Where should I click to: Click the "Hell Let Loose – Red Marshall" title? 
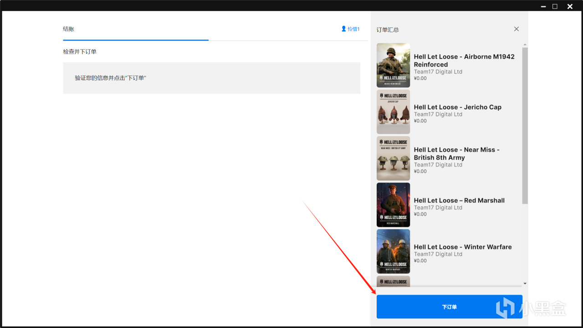pyautogui.click(x=459, y=200)
